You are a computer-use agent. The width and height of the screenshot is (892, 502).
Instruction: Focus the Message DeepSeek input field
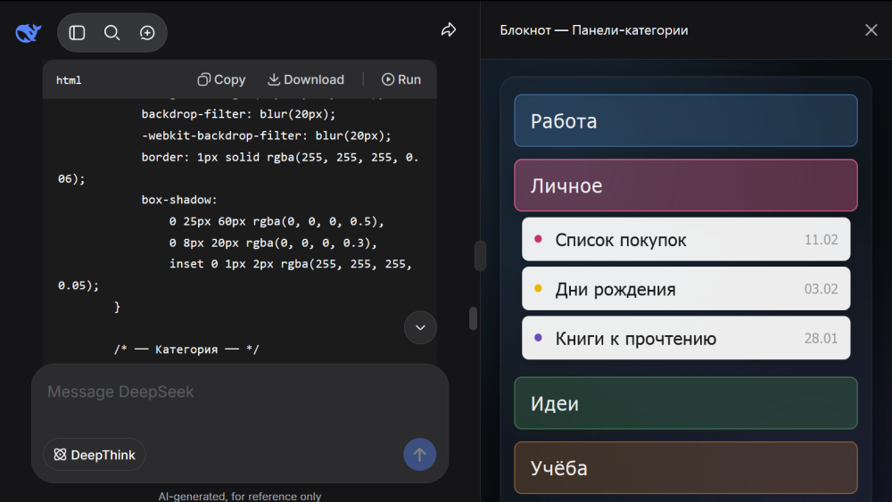(x=239, y=392)
